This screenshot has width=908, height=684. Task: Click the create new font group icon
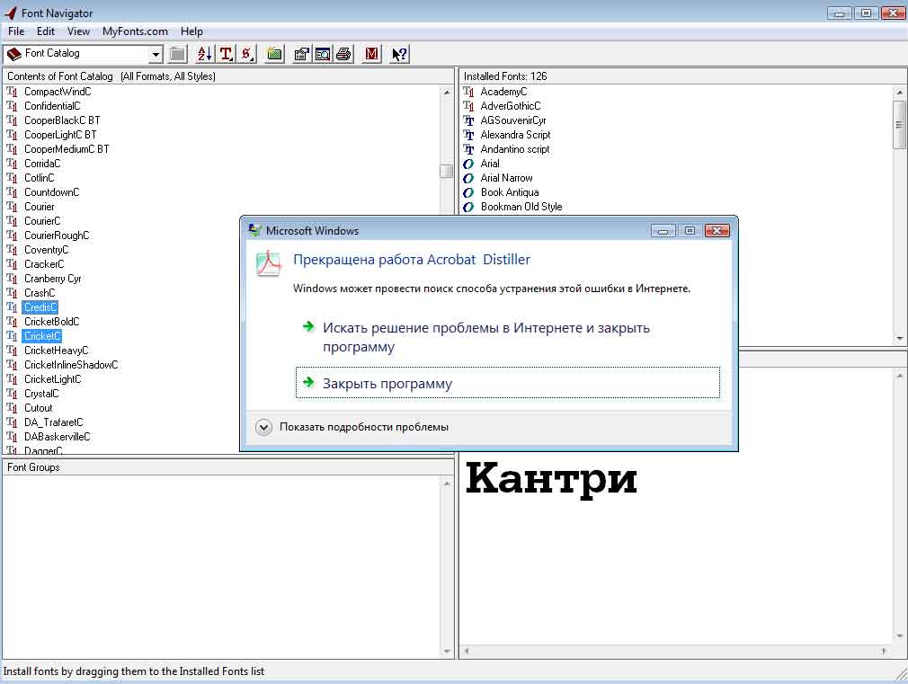[274, 55]
